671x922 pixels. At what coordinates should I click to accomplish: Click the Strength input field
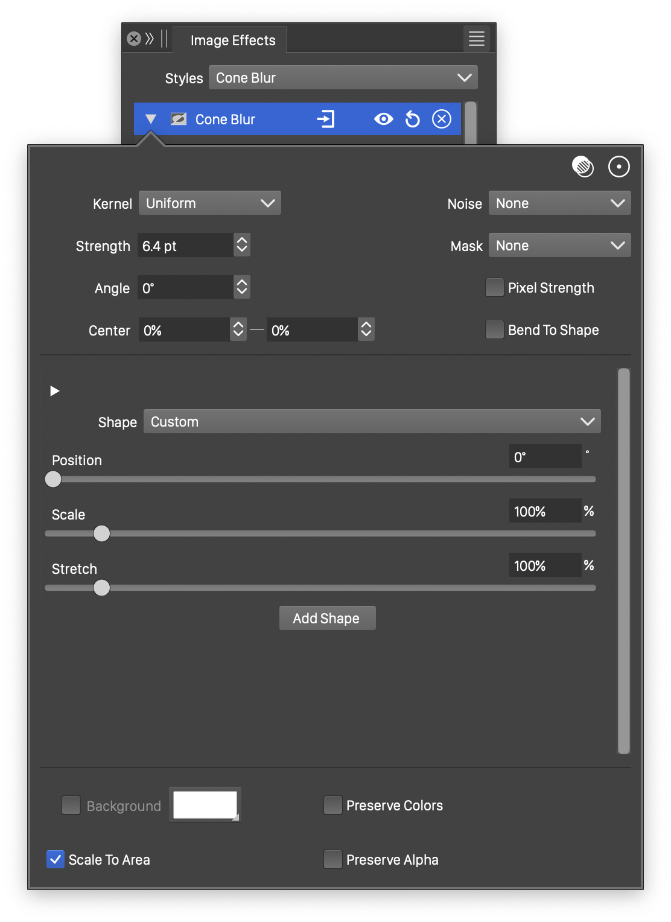click(x=185, y=246)
